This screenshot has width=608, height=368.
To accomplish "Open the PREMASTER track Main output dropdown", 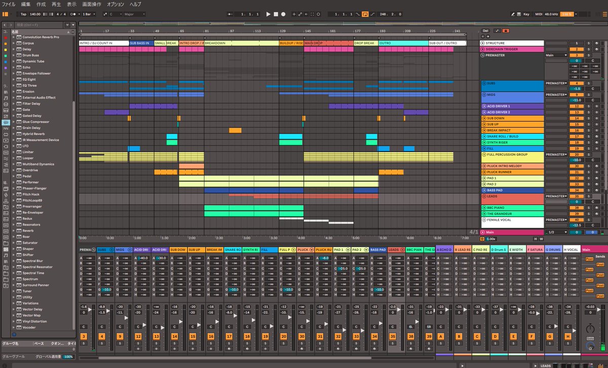I will [556, 55].
